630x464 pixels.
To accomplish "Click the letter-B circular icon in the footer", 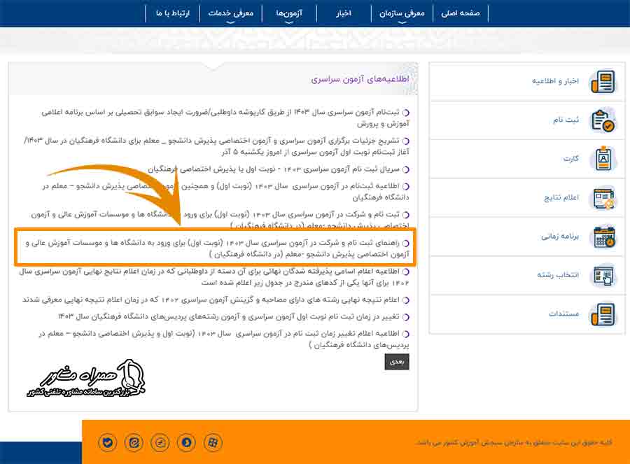I will pyautogui.click(x=187, y=442).
